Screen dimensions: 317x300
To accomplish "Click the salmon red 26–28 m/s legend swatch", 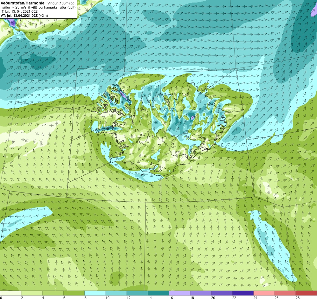I will pos(285,293).
